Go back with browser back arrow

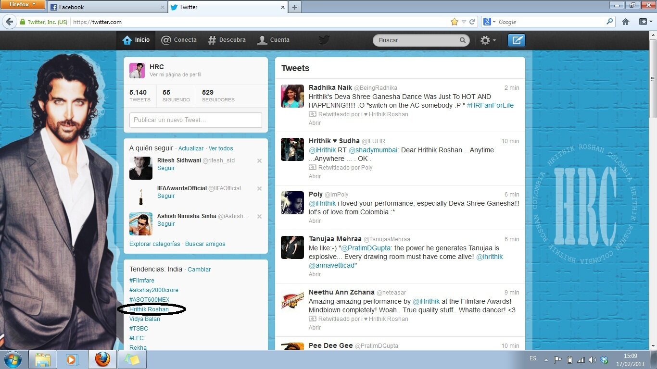(9, 22)
